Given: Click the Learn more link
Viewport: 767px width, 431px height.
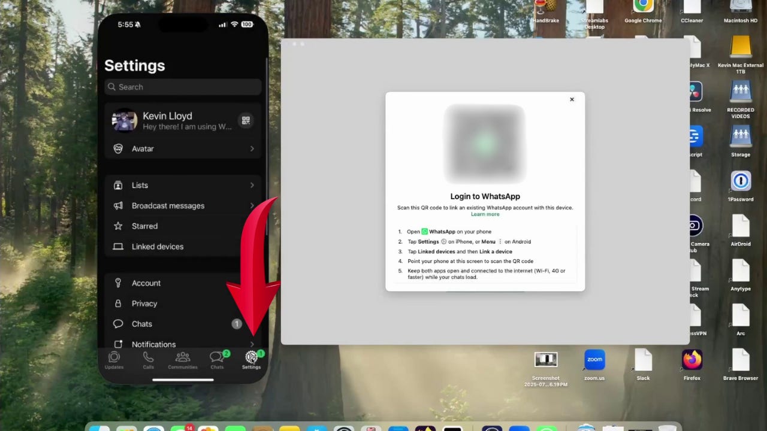Looking at the screenshot, I should (x=485, y=214).
